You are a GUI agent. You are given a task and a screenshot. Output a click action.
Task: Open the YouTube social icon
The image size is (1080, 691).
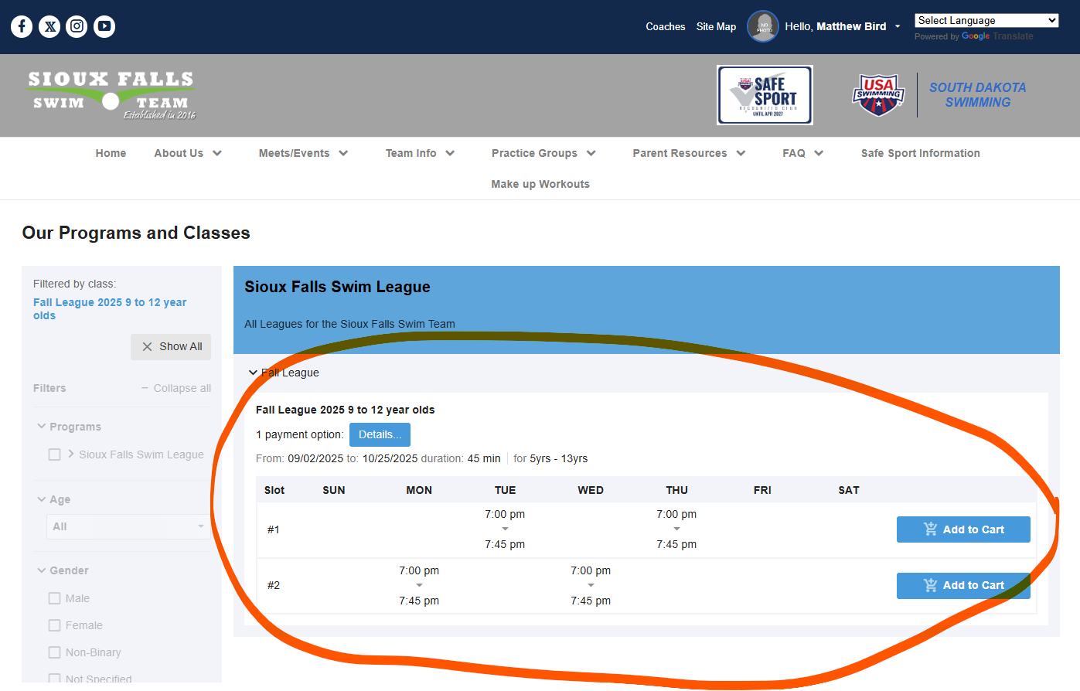click(104, 26)
